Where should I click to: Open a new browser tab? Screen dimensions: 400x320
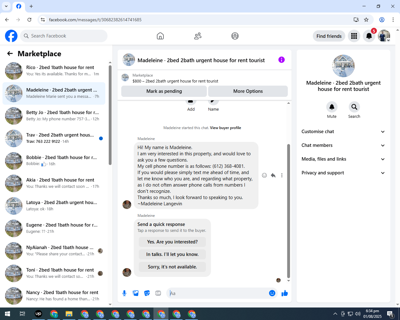pos(31,6)
